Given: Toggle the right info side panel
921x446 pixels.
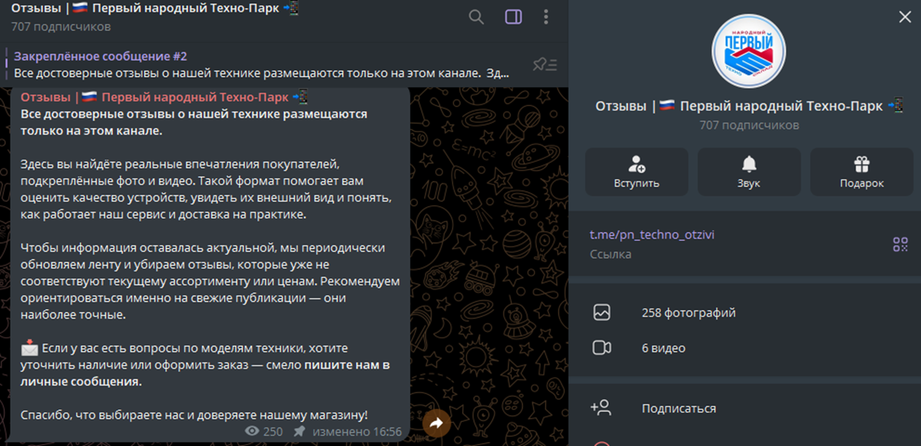Looking at the screenshot, I should (513, 17).
